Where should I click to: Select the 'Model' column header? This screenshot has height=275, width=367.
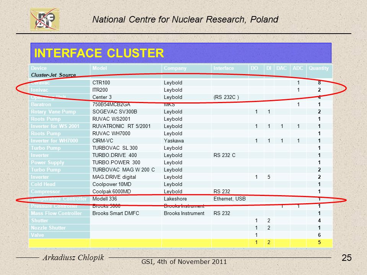click(x=99, y=68)
